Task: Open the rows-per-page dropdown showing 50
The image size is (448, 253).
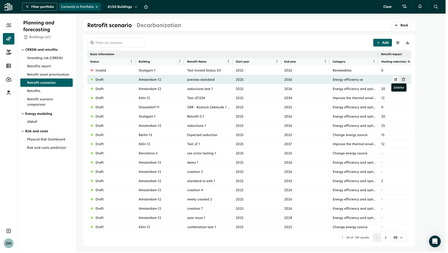Action: pyautogui.click(x=398, y=238)
